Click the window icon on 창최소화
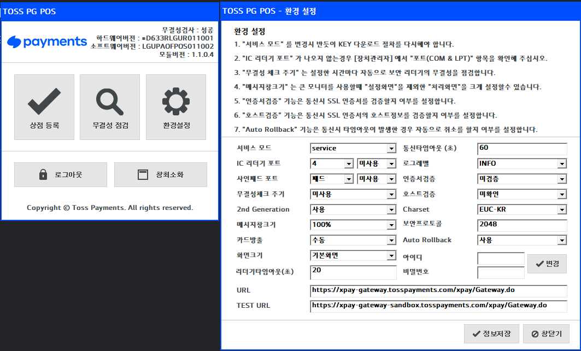Viewport: 581px width, 351px height. coord(143,174)
